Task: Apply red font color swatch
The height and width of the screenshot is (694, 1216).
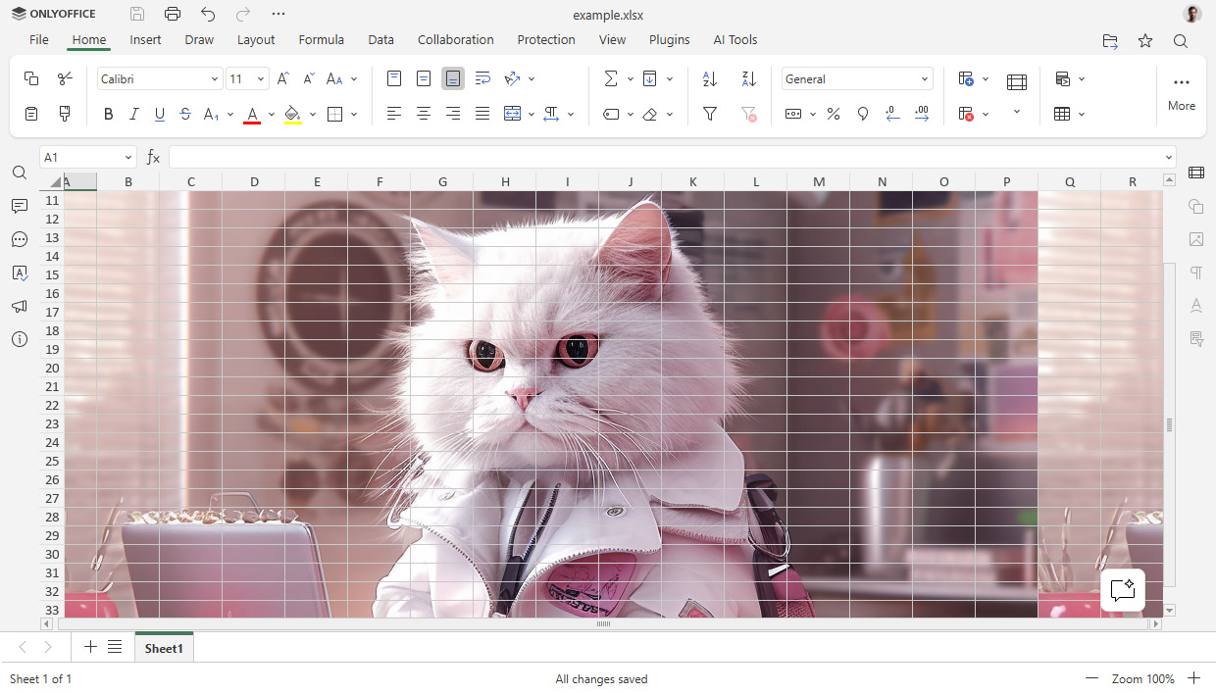Action: pyautogui.click(x=252, y=114)
